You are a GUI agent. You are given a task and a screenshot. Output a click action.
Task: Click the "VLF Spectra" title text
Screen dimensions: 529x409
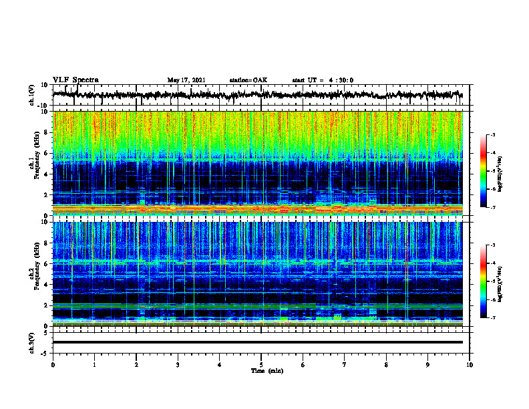[x=75, y=80]
